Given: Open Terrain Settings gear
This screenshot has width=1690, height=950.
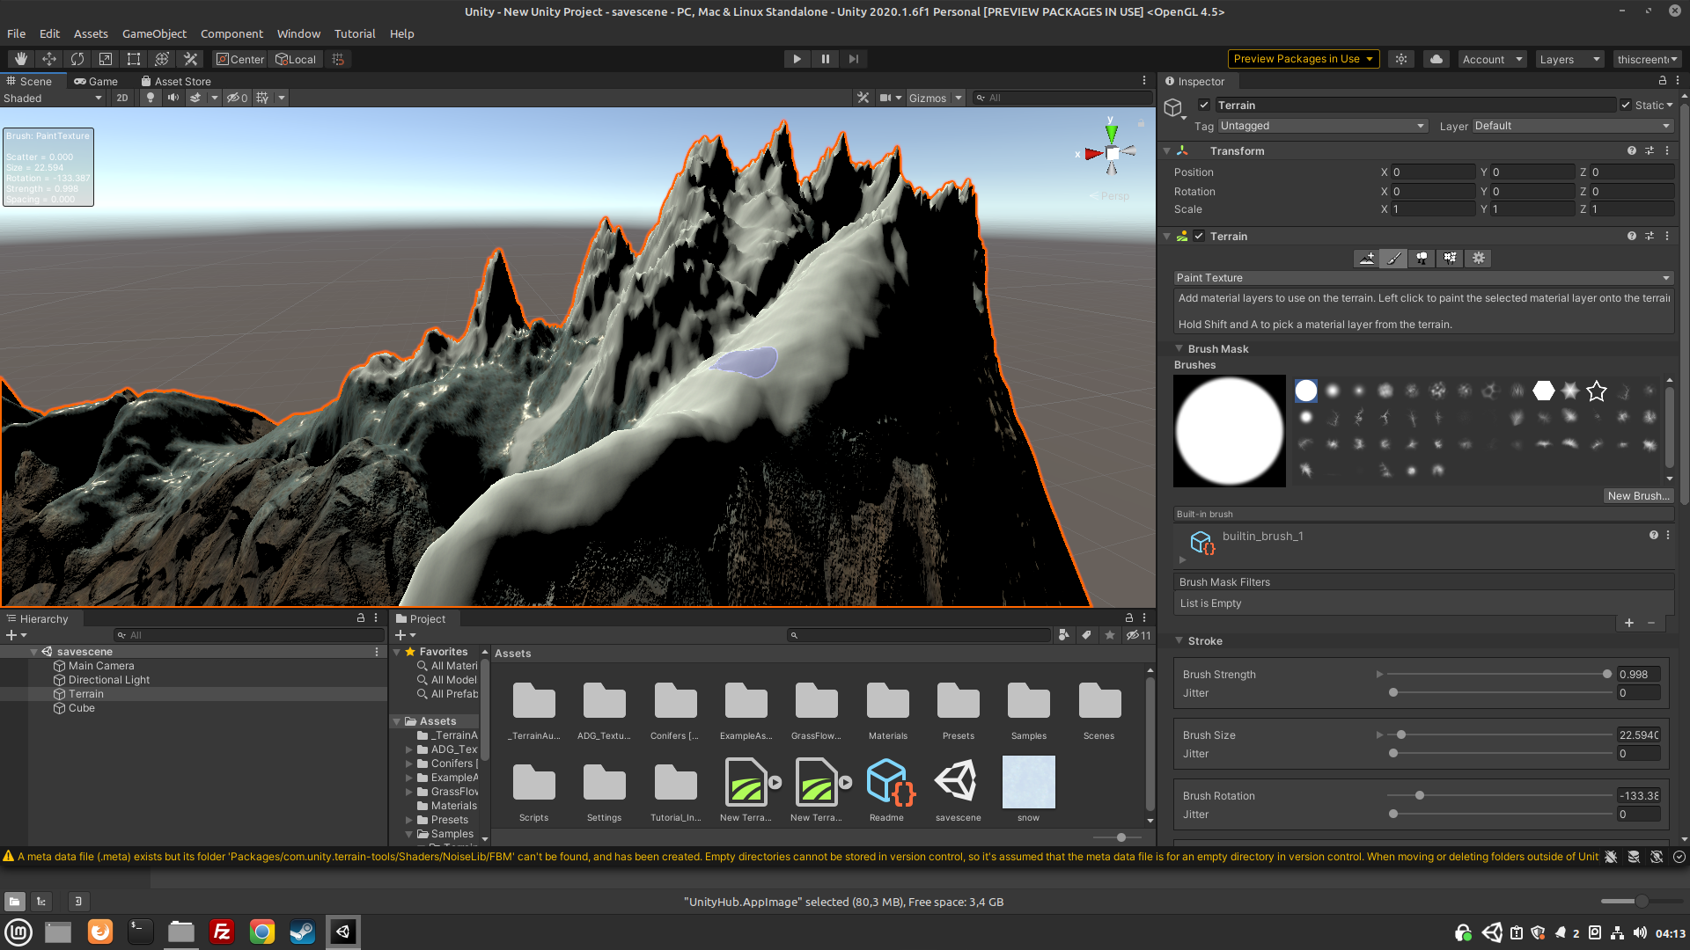Looking at the screenshot, I should tap(1479, 258).
